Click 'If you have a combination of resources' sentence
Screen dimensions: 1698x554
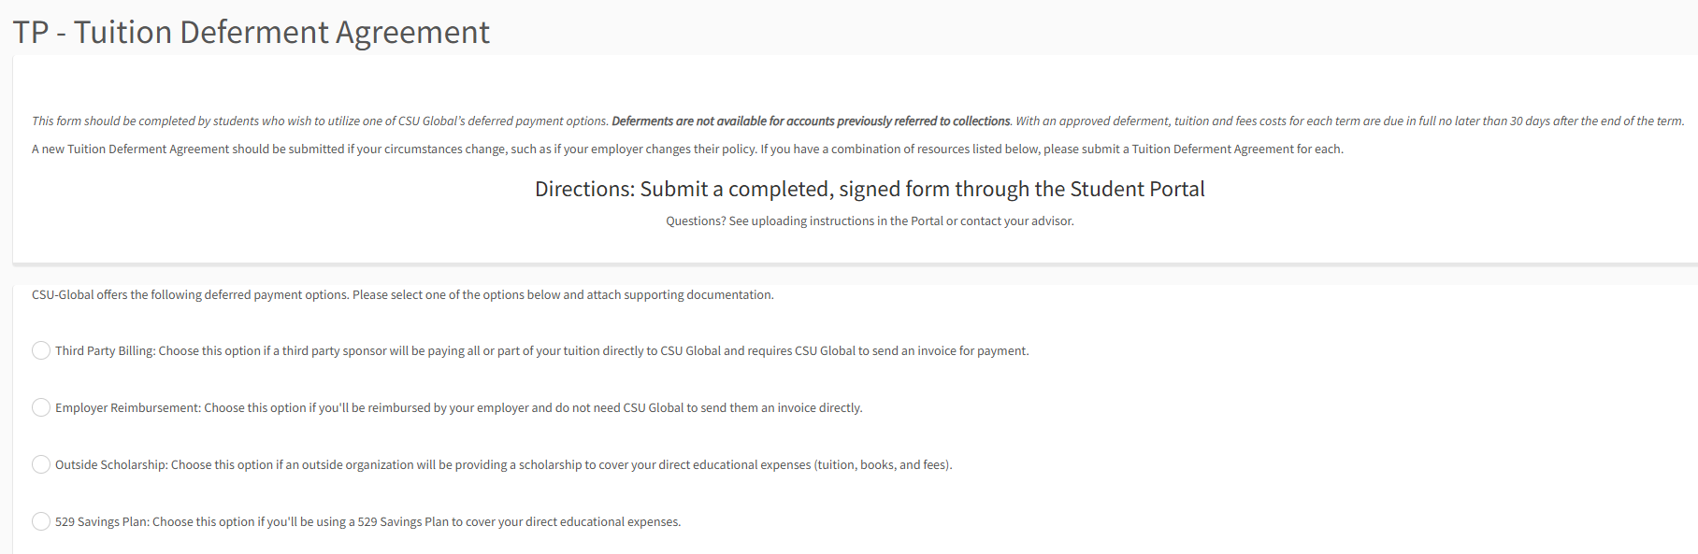pyautogui.click(x=1051, y=149)
